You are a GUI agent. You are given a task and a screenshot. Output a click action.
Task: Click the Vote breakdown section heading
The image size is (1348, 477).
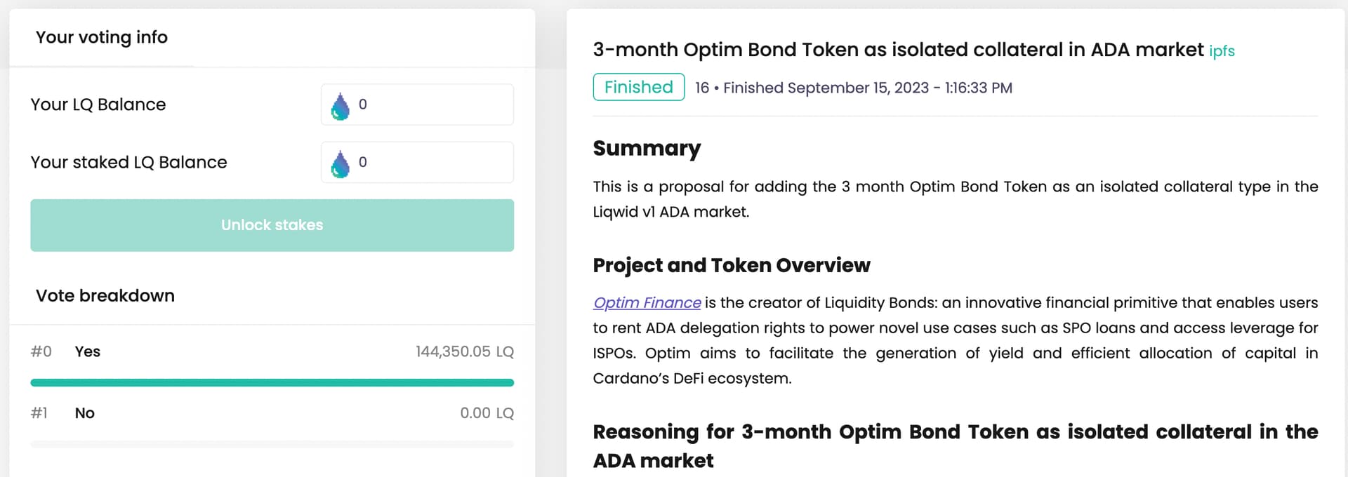tap(105, 295)
